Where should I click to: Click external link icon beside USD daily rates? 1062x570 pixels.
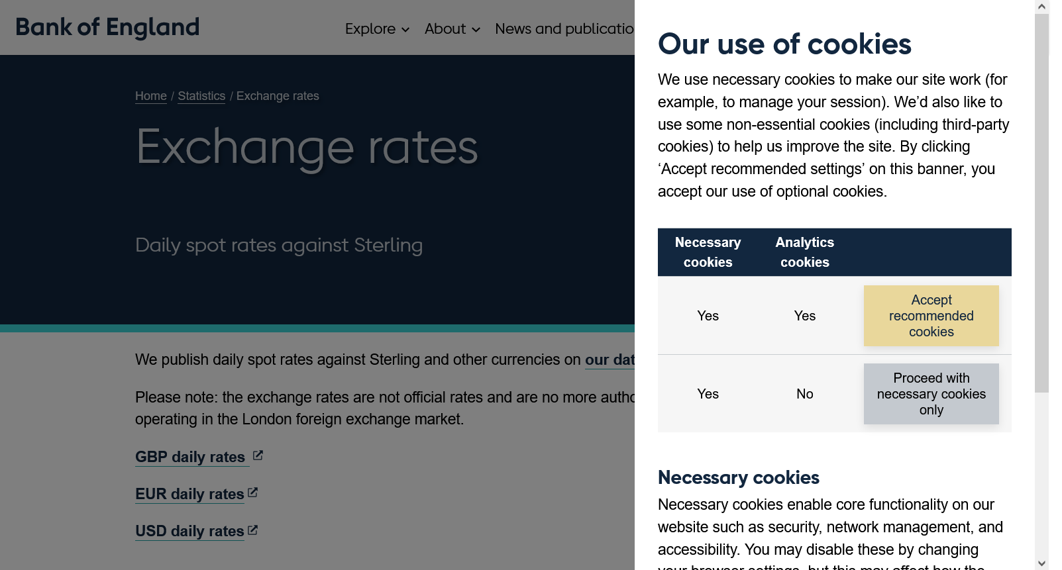252,530
